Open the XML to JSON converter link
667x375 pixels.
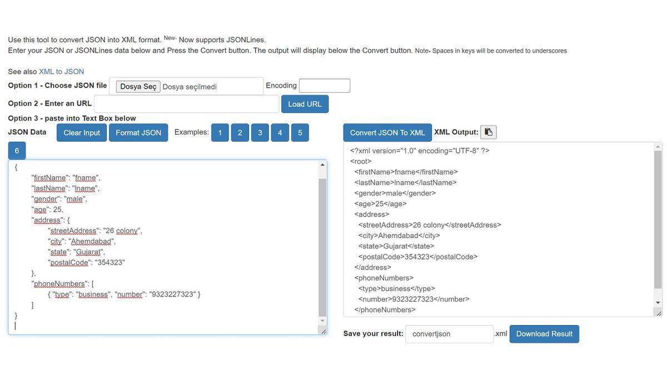coord(61,70)
